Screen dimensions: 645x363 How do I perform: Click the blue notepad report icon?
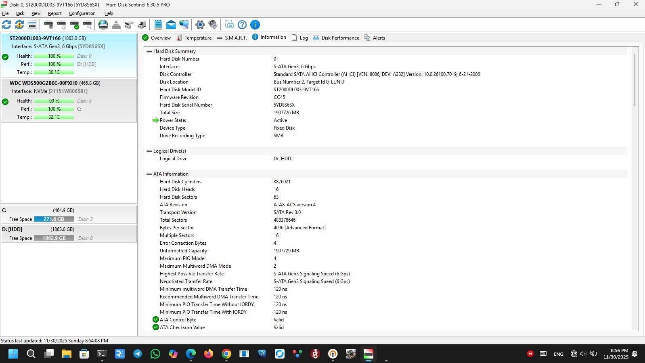pyautogui.click(x=158, y=25)
